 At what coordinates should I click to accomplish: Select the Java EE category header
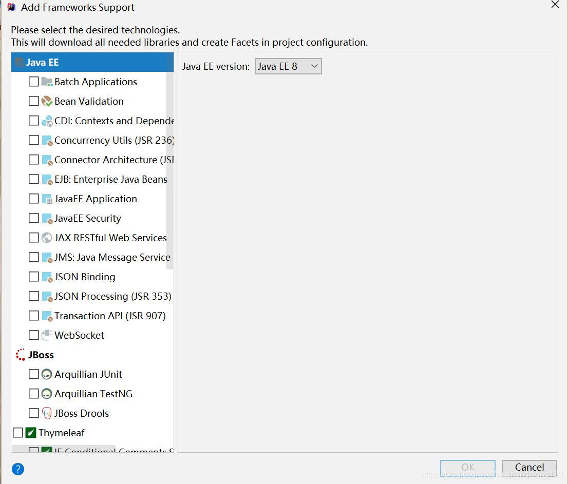click(x=92, y=62)
